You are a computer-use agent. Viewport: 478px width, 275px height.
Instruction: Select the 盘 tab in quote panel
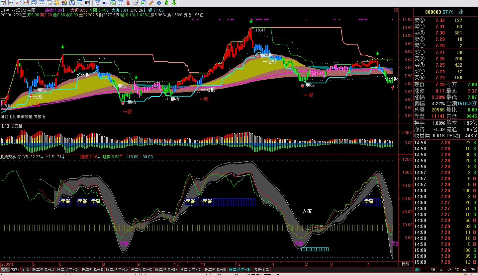click(x=441, y=270)
